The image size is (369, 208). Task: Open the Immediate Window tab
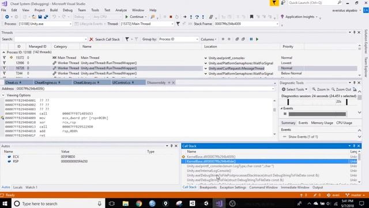295,187
